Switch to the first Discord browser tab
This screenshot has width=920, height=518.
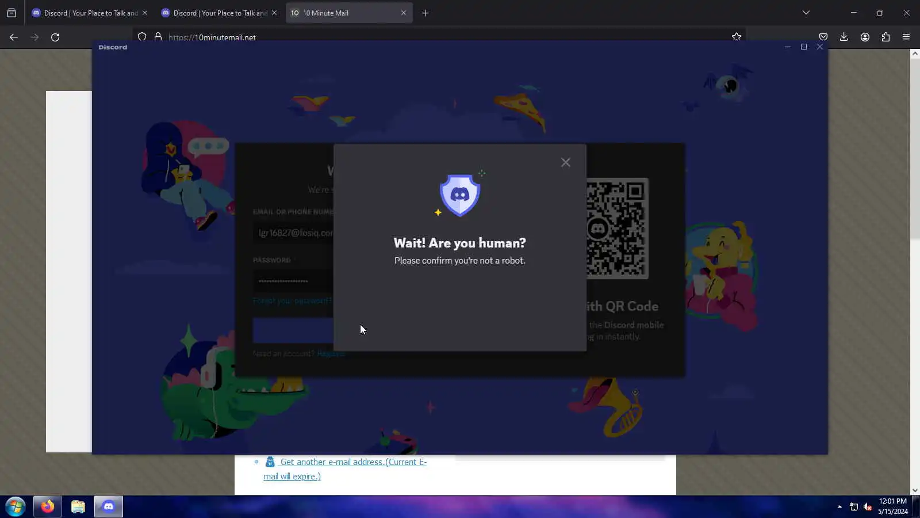(86, 13)
